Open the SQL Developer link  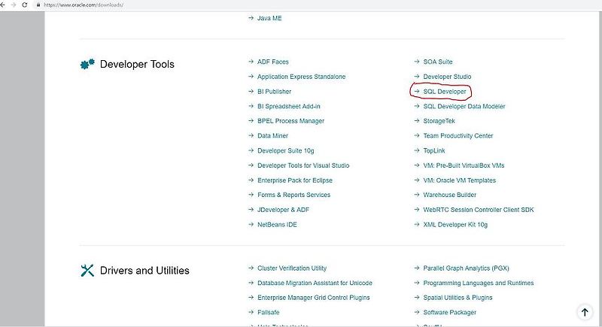click(x=445, y=92)
